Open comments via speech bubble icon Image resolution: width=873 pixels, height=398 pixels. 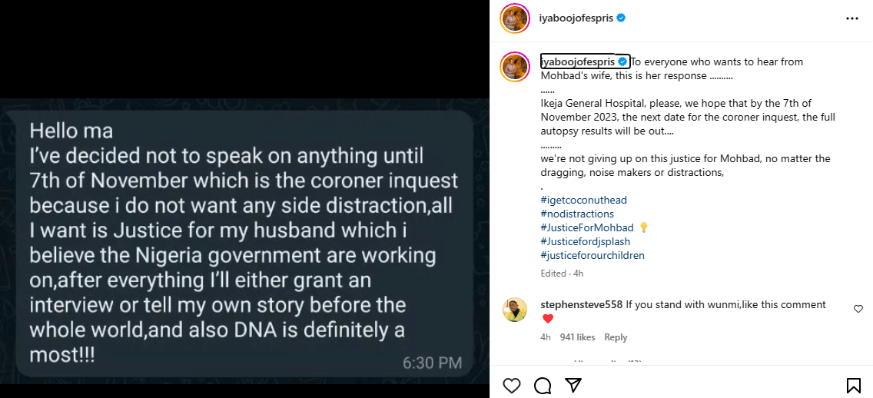point(543,385)
